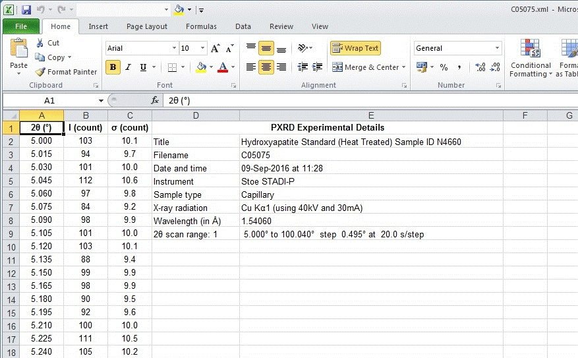Click the Increase Decimal icon
This screenshot has width=578, height=358.
pyautogui.click(x=480, y=67)
